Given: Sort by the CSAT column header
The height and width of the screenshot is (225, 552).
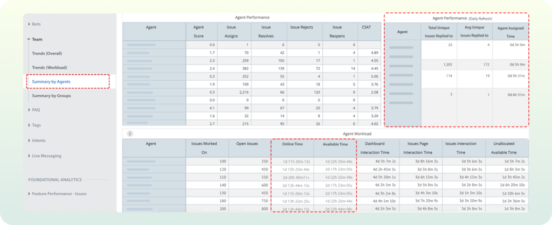Looking at the screenshot, I should (x=369, y=32).
